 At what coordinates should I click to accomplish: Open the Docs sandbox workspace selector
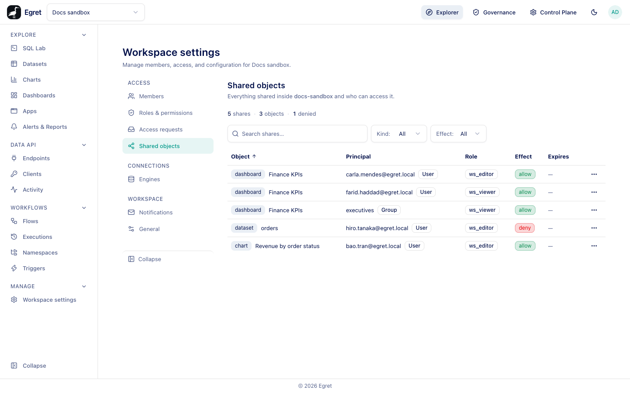pyautogui.click(x=96, y=12)
